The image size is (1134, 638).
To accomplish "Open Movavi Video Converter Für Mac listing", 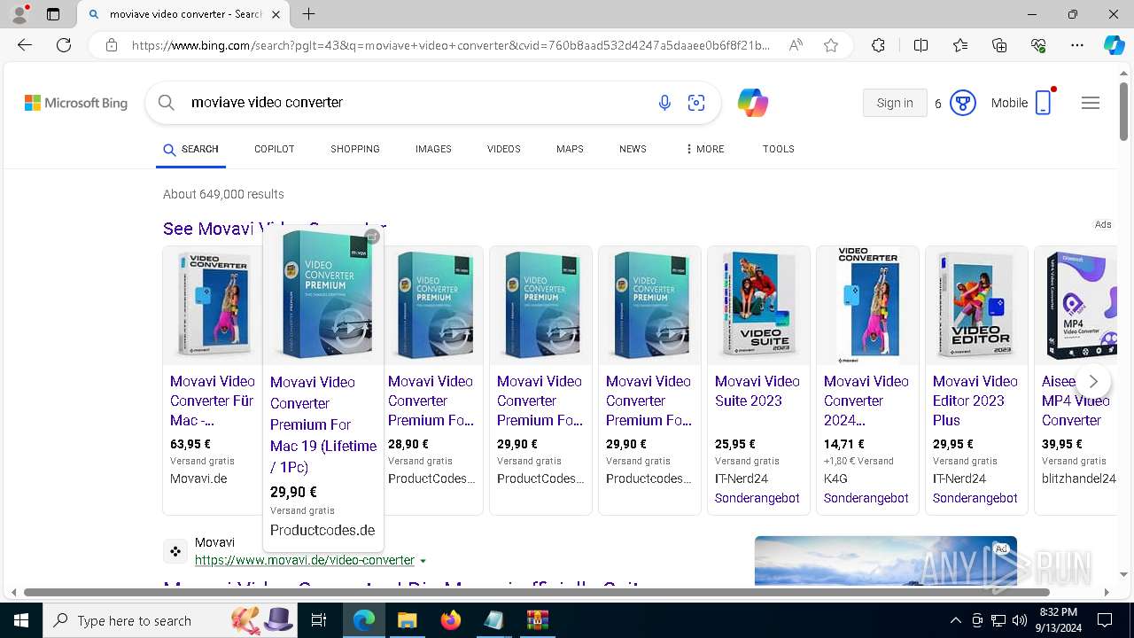I will [213, 401].
